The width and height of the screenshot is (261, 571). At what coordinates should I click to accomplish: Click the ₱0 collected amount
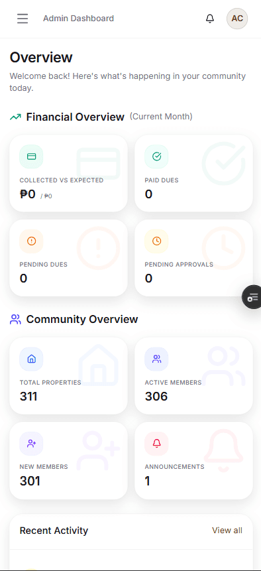tap(28, 194)
